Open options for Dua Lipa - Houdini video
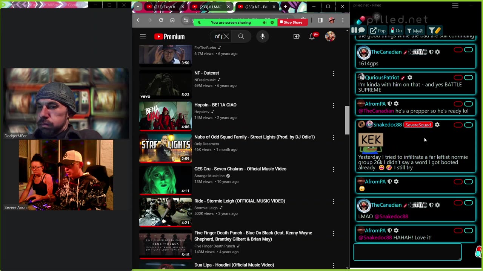The height and width of the screenshot is (271, 483). 333,266
